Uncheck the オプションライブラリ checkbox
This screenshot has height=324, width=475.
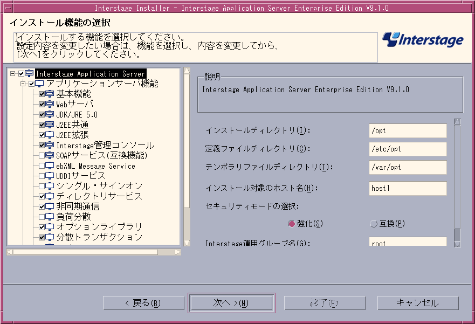coord(42,227)
